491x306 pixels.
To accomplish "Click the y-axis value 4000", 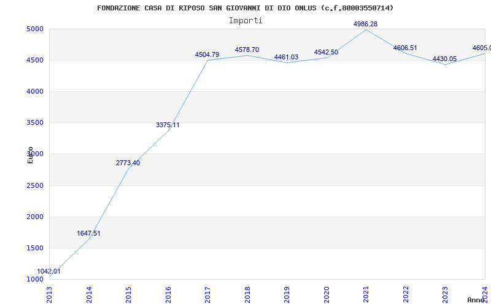I will click(x=35, y=91).
